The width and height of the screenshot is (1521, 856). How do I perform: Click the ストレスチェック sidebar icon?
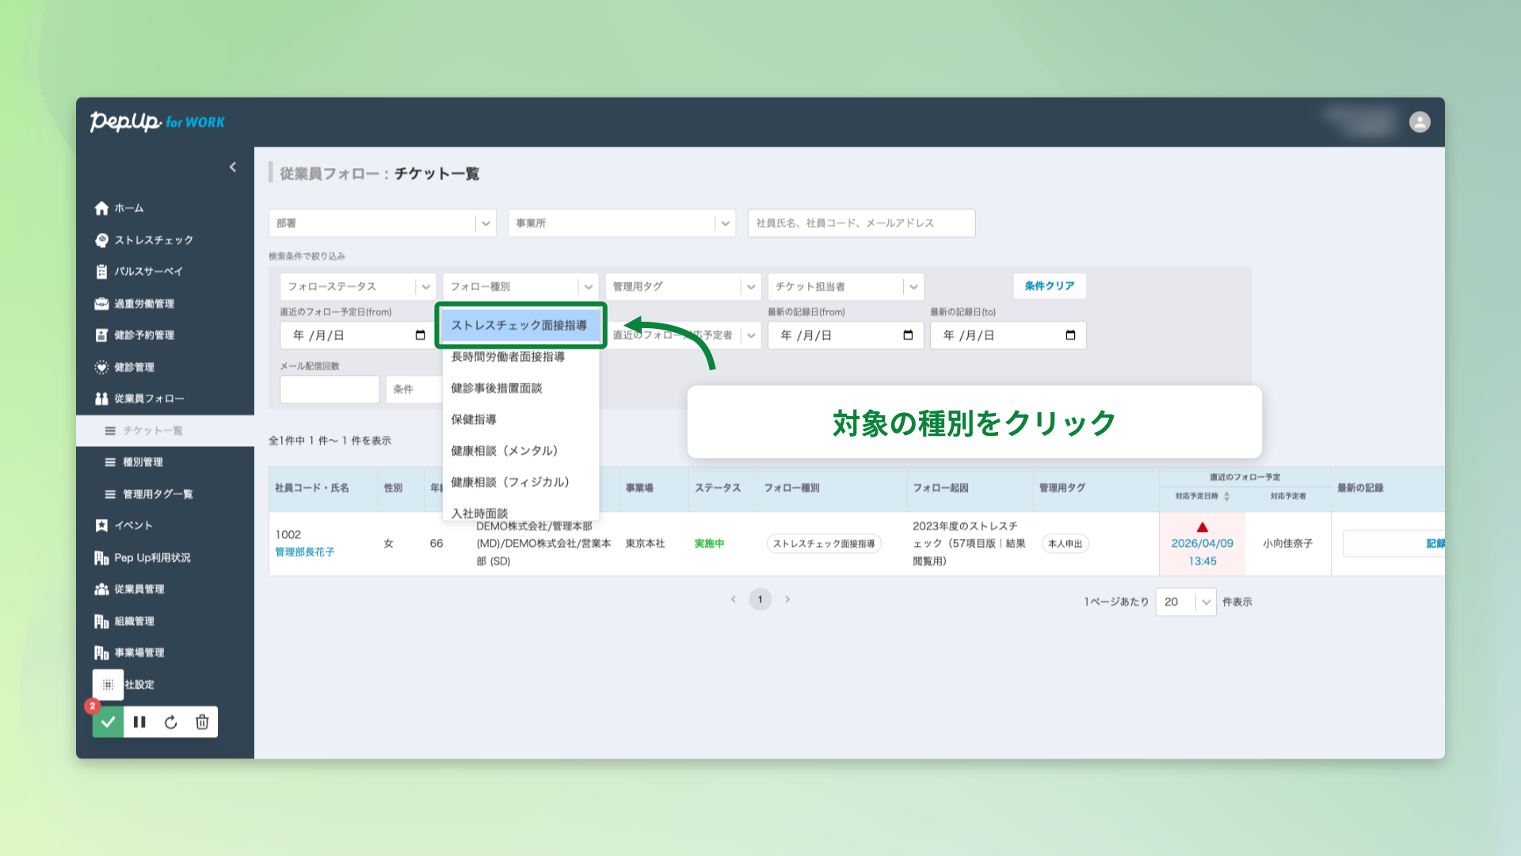click(x=101, y=240)
